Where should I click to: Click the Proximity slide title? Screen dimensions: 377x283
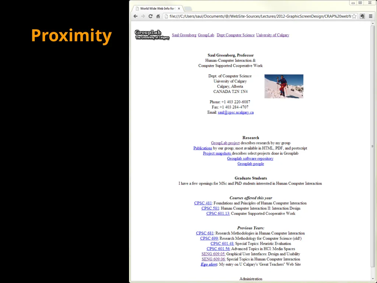71,36
